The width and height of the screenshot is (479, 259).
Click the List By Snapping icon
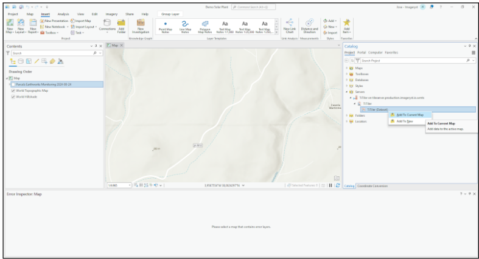point(44,61)
